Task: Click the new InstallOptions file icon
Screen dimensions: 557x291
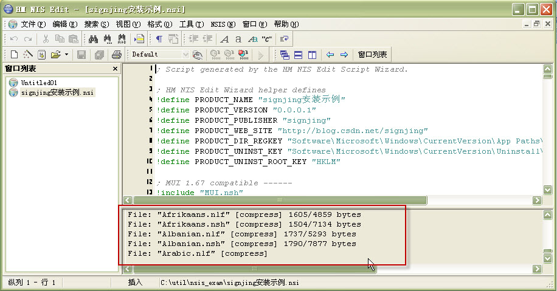Action: pos(41,55)
